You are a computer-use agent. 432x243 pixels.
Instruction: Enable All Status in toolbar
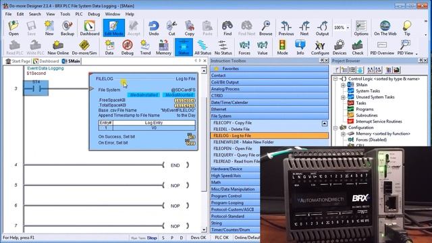click(x=202, y=47)
